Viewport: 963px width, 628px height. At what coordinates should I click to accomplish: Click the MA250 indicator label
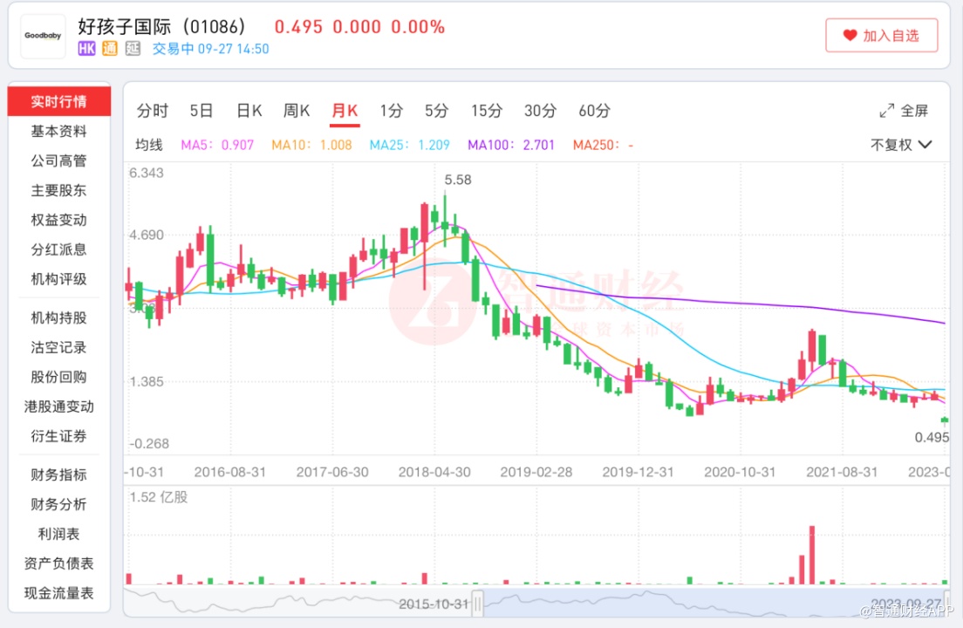(x=603, y=145)
